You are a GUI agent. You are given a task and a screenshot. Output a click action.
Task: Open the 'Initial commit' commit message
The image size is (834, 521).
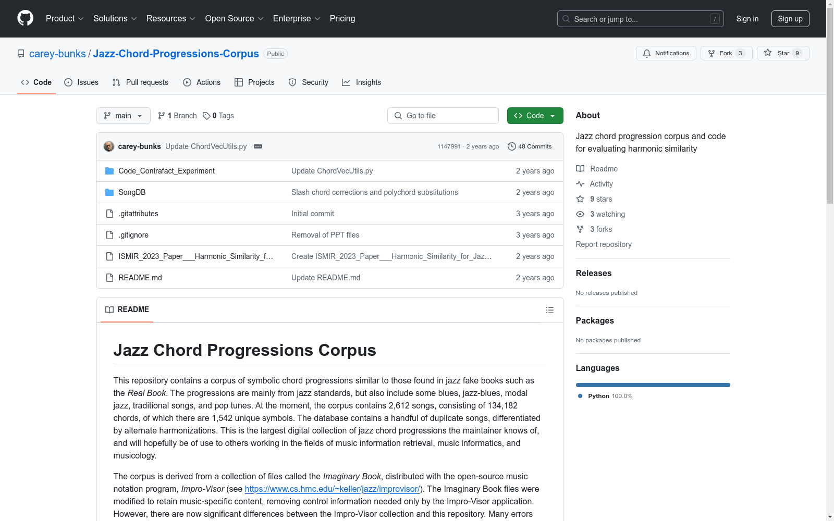[313, 214]
